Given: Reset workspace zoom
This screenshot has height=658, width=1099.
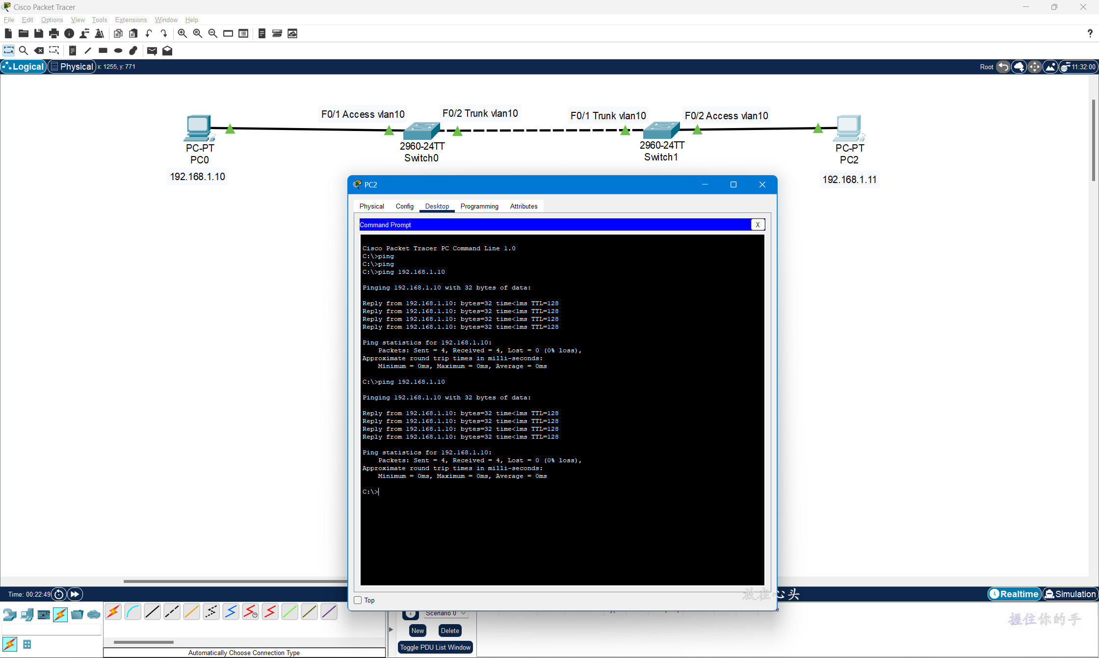Looking at the screenshot, I should [198, 33].
